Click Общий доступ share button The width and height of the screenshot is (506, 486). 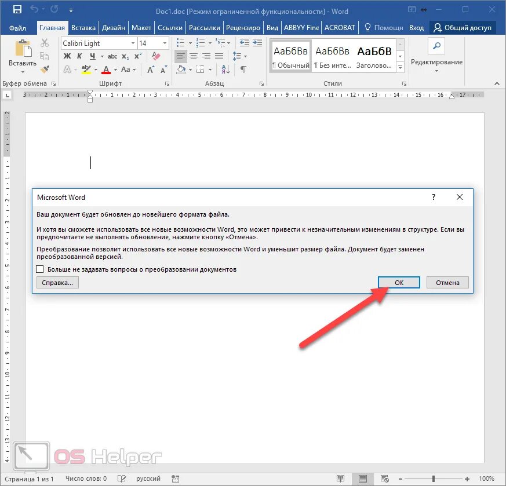pyautogui.click(x=462, y=28)
